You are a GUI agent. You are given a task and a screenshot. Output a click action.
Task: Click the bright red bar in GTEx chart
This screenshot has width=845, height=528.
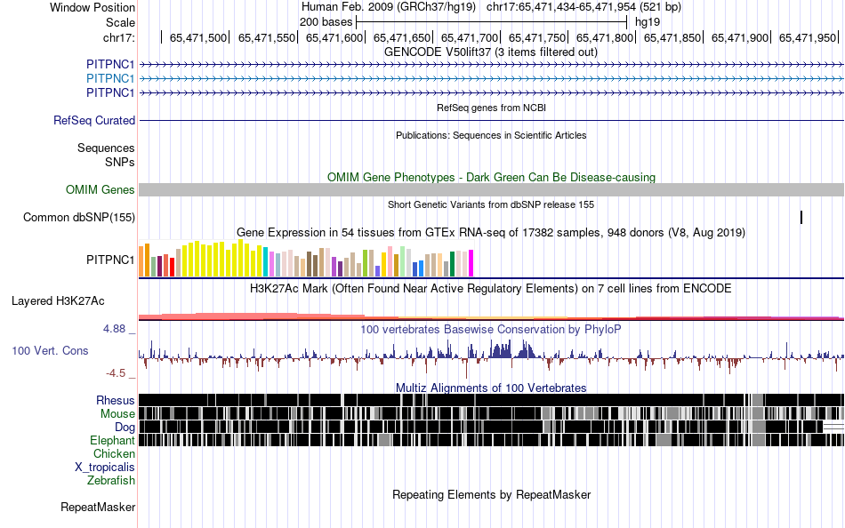172,268
